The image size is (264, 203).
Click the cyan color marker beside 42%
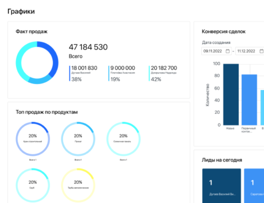[149, 73]
